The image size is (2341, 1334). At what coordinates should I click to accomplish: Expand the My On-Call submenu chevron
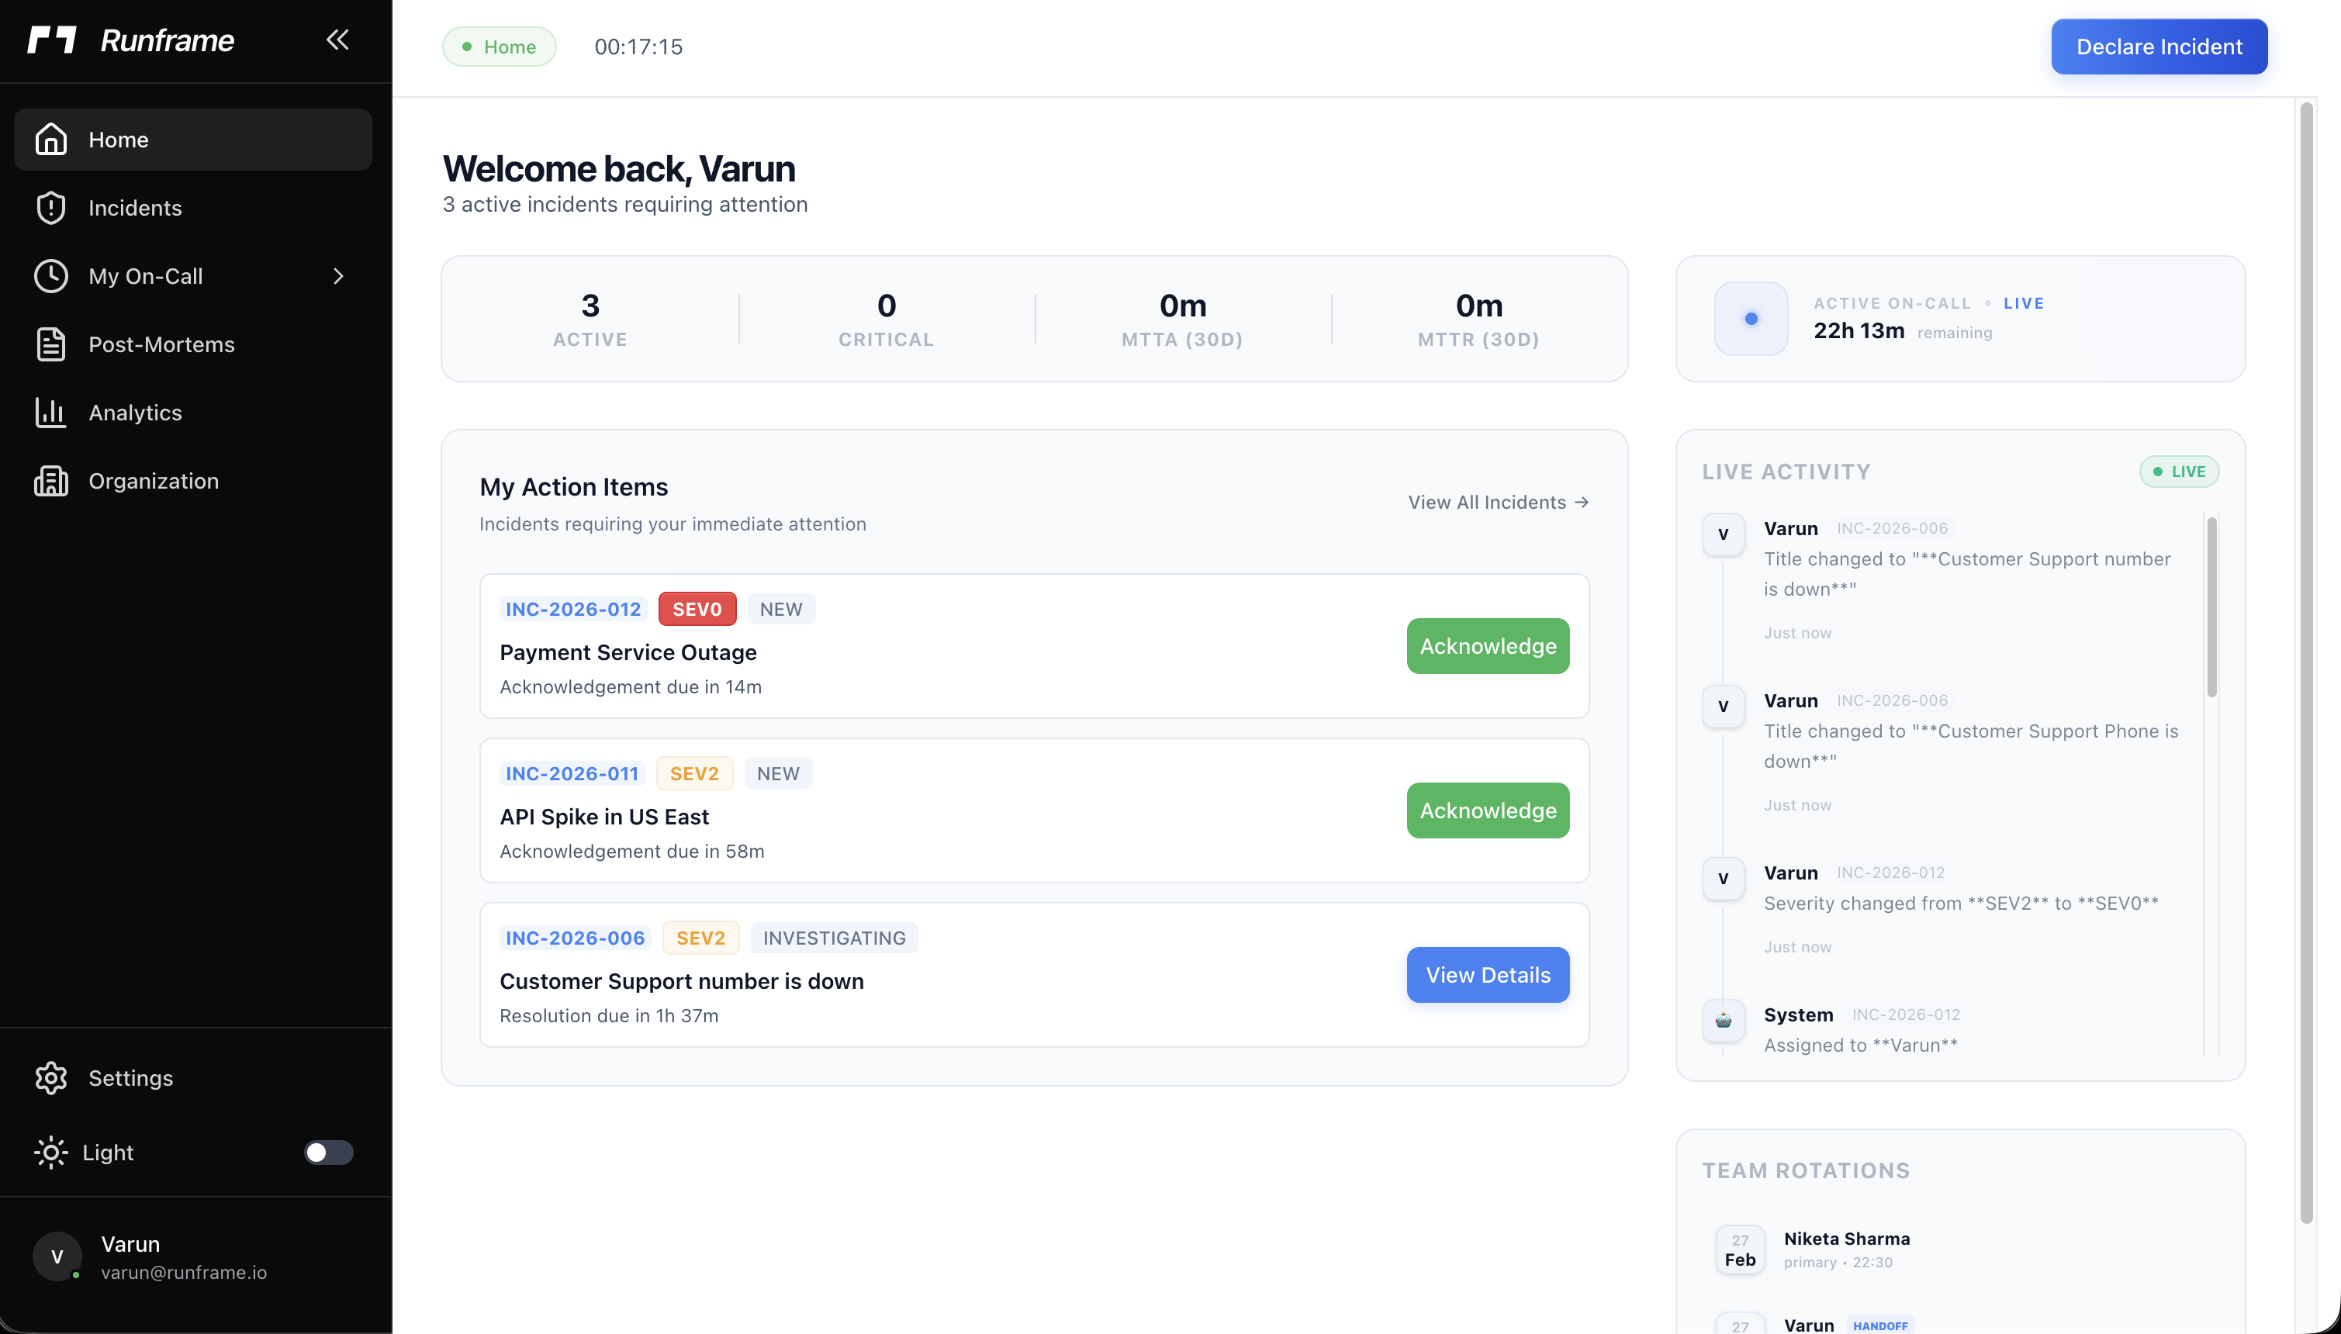click(x=338, y=277)
